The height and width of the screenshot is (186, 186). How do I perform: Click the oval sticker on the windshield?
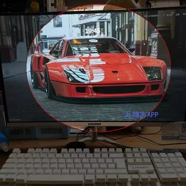point(93,41)
